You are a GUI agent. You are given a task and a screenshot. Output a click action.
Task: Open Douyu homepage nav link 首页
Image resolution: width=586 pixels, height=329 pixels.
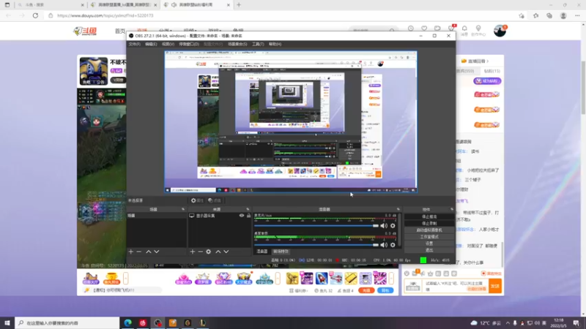tap(120, 31)
